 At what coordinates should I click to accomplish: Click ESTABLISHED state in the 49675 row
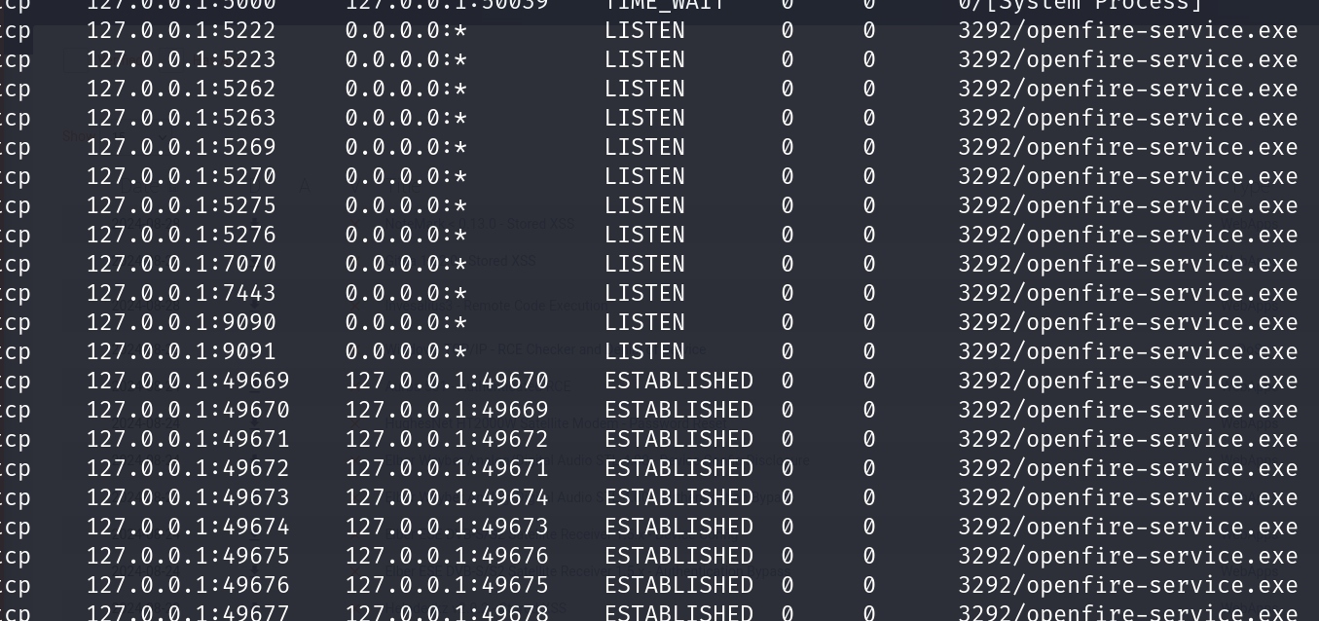tap(678, 556)
